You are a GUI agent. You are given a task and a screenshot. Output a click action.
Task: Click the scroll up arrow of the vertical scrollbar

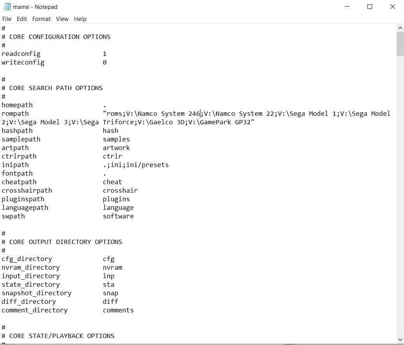click(400, 28)
